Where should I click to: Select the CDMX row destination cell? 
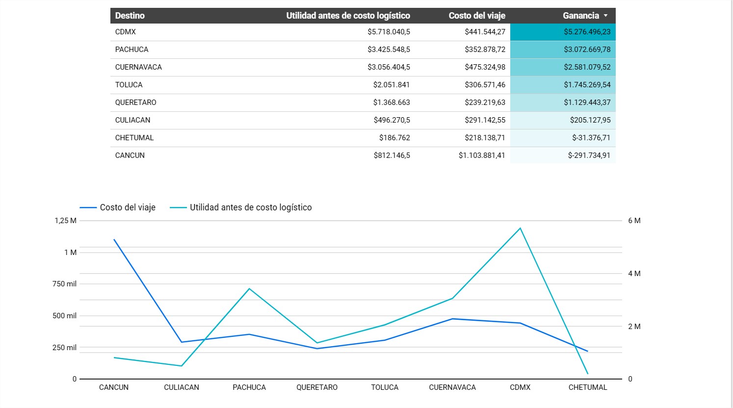click(126, 32)
